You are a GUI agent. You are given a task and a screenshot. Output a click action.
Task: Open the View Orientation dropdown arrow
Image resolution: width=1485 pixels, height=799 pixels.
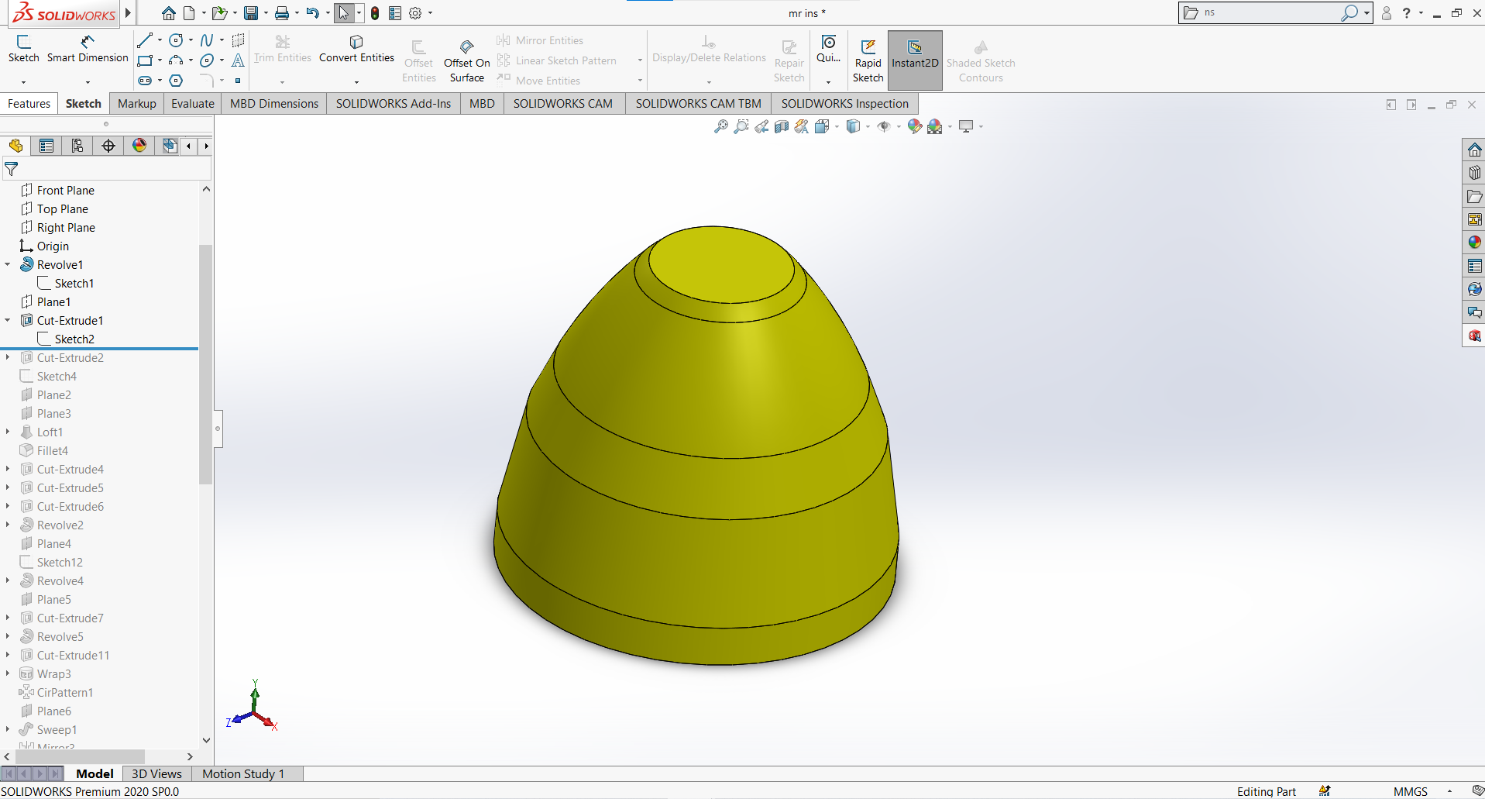837,126
